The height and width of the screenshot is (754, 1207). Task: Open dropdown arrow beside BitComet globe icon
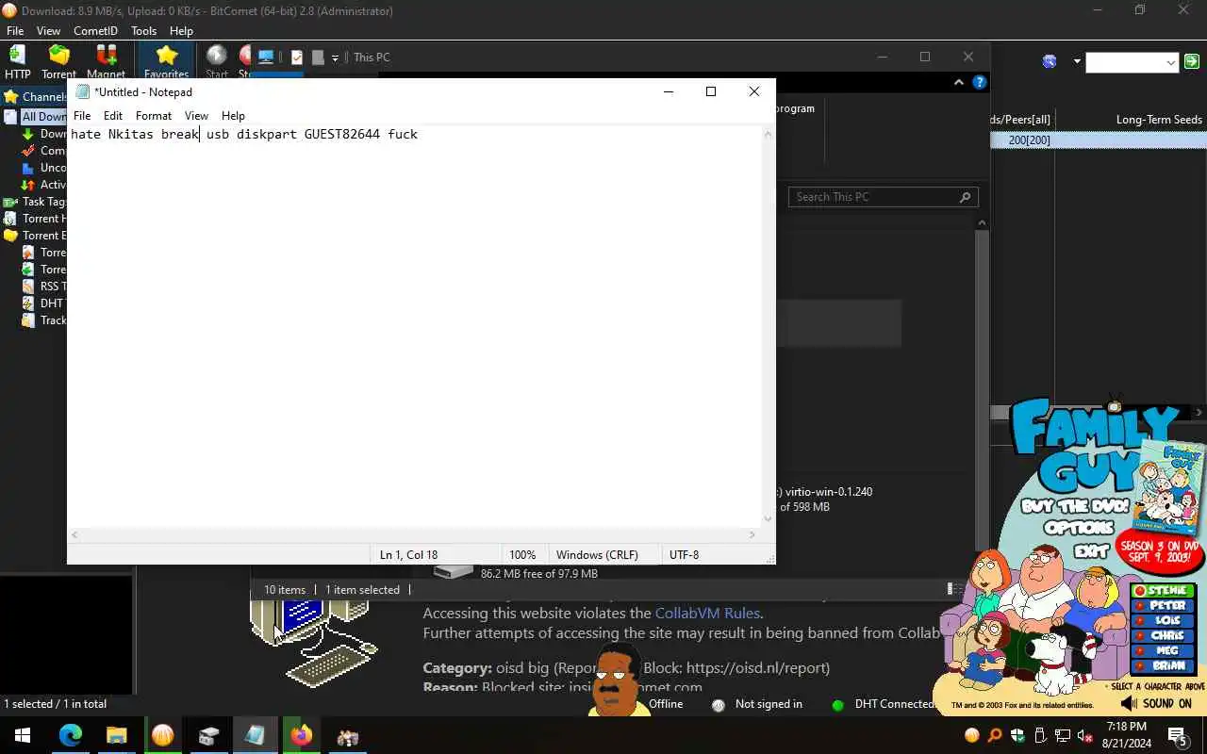pos(1077,62)
